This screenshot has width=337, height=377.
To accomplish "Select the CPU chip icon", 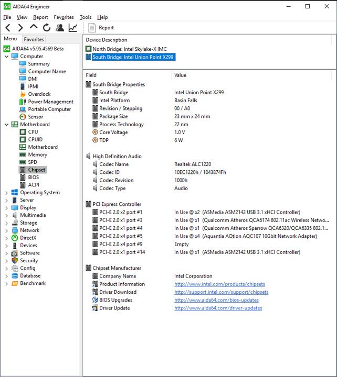I will click(x=23, y=132).
